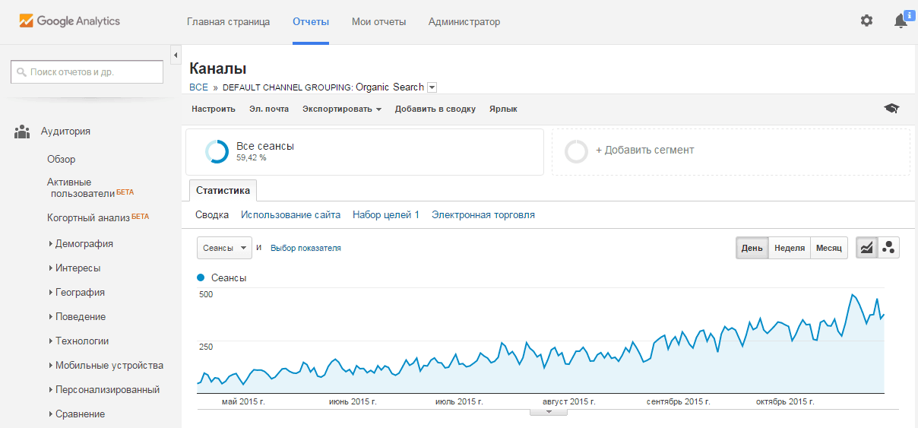
Task: Switch to Электронная торговля tab
Action: pyautogui.click(x=483, y=215)
